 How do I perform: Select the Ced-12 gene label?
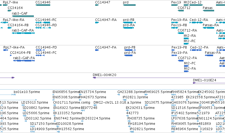196,2
